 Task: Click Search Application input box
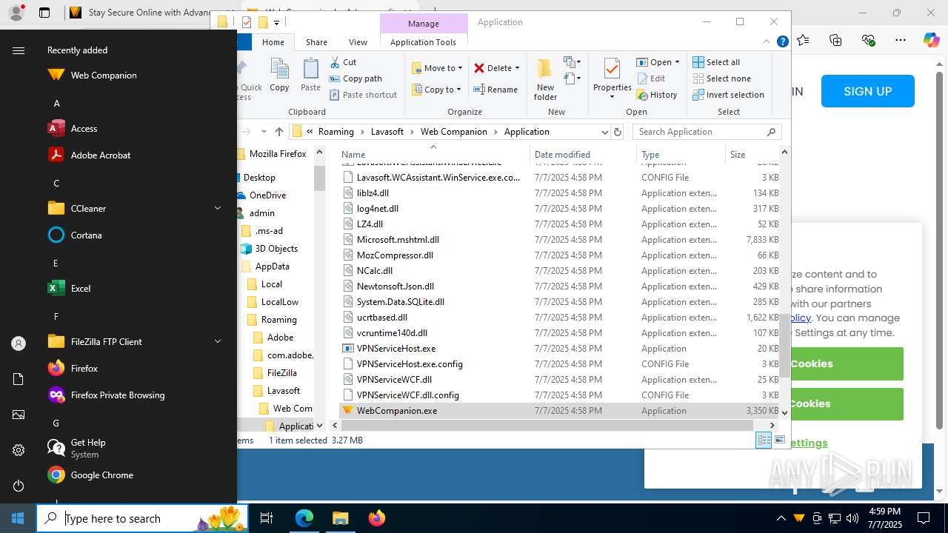tap(700, 132)
